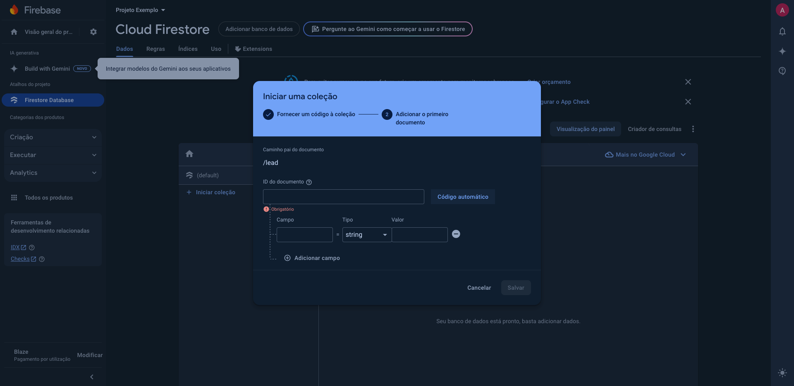
Task: Click Adicionar banco de dados button
Action: [x=259, y=29]
